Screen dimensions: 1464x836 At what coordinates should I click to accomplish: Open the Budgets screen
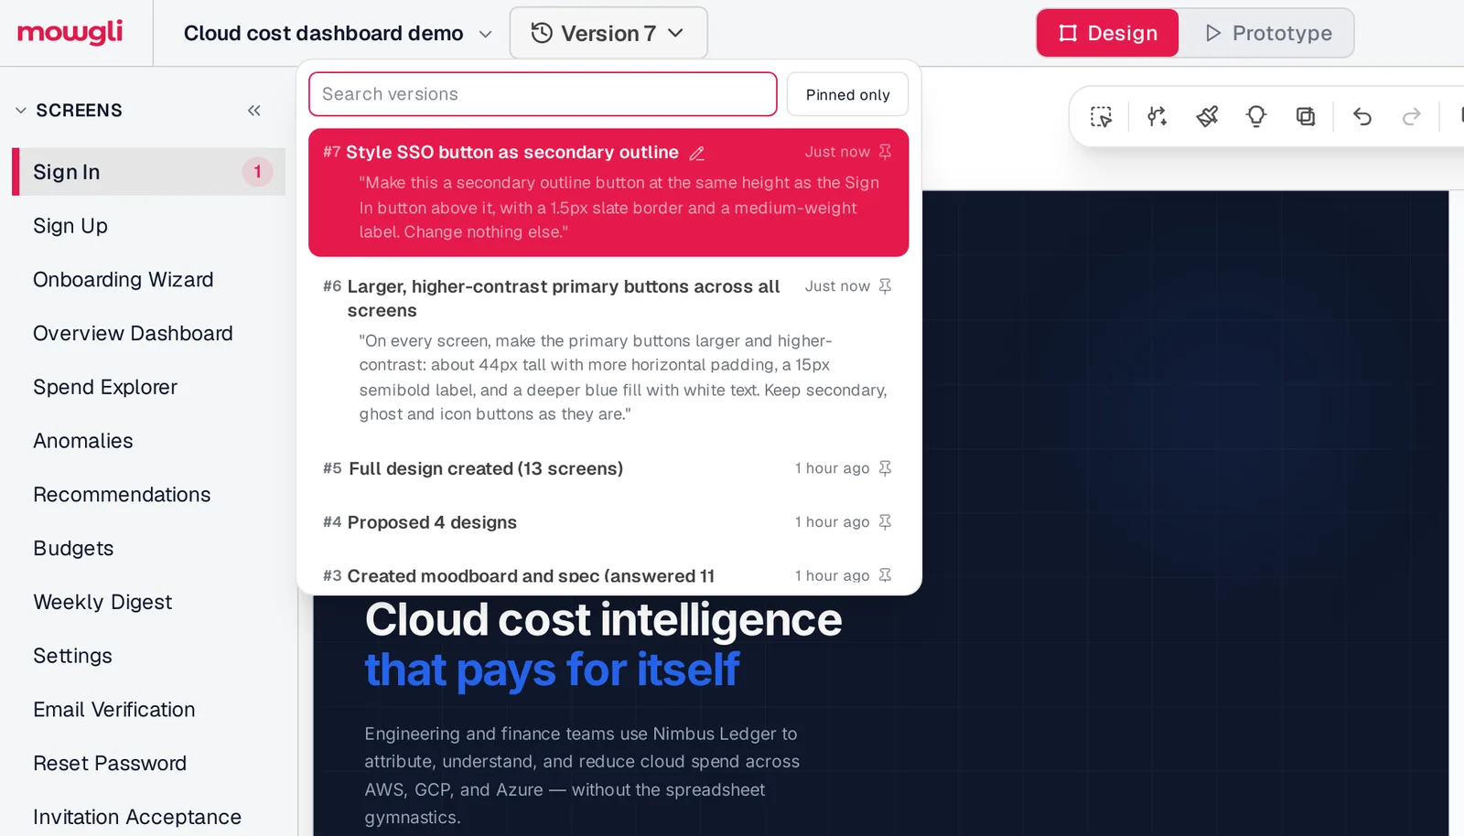149,549
